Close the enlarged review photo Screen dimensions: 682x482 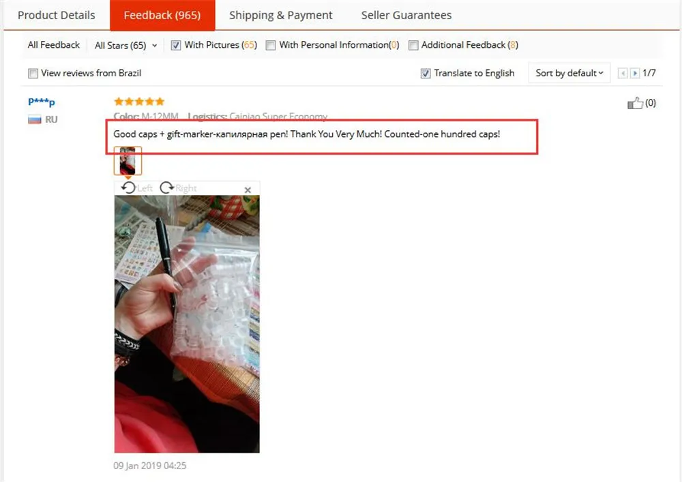coord(248,190)
